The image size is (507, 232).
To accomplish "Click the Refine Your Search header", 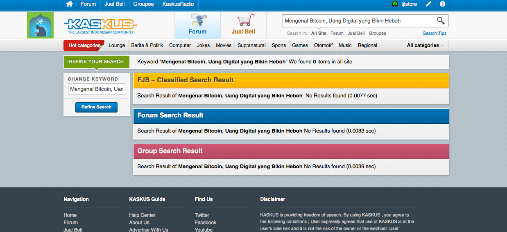I will click(96, 62).
